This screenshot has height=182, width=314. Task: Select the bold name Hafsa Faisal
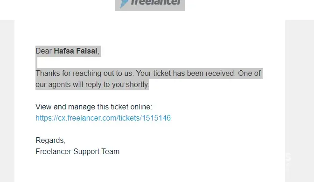(76, 51)
